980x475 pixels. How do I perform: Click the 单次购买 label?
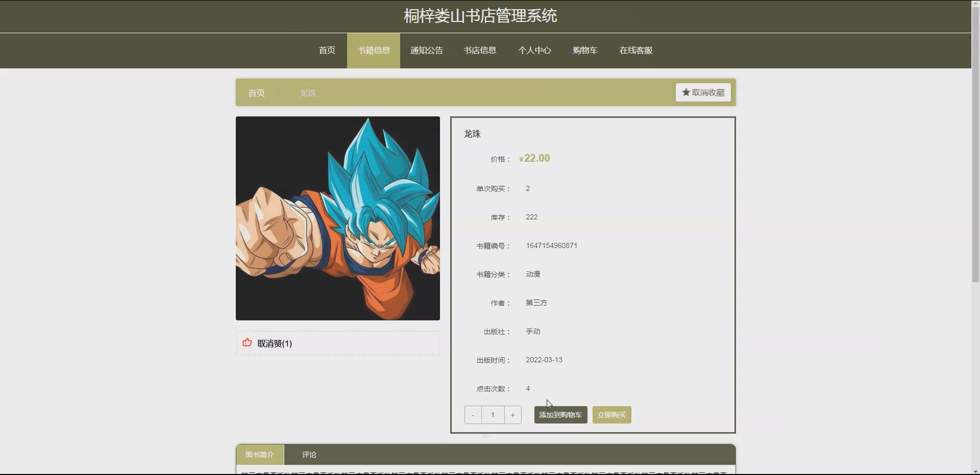493,189
